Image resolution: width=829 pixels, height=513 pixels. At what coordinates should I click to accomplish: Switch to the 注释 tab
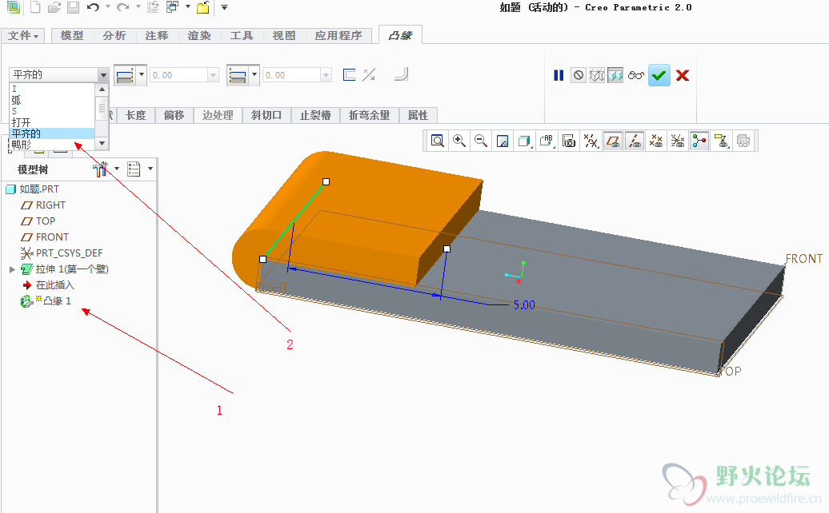pyautogui.click(x=157, y=35)
